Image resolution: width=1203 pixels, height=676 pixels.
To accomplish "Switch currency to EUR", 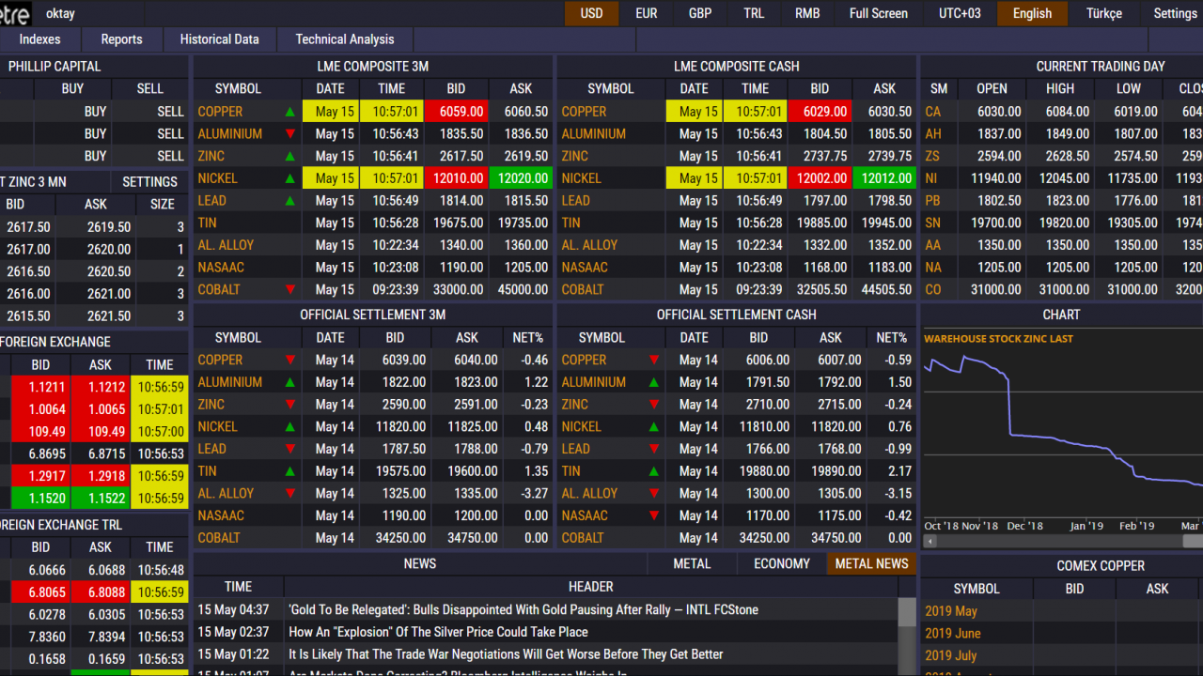I will pyautogui.click(x=647, y=13).
